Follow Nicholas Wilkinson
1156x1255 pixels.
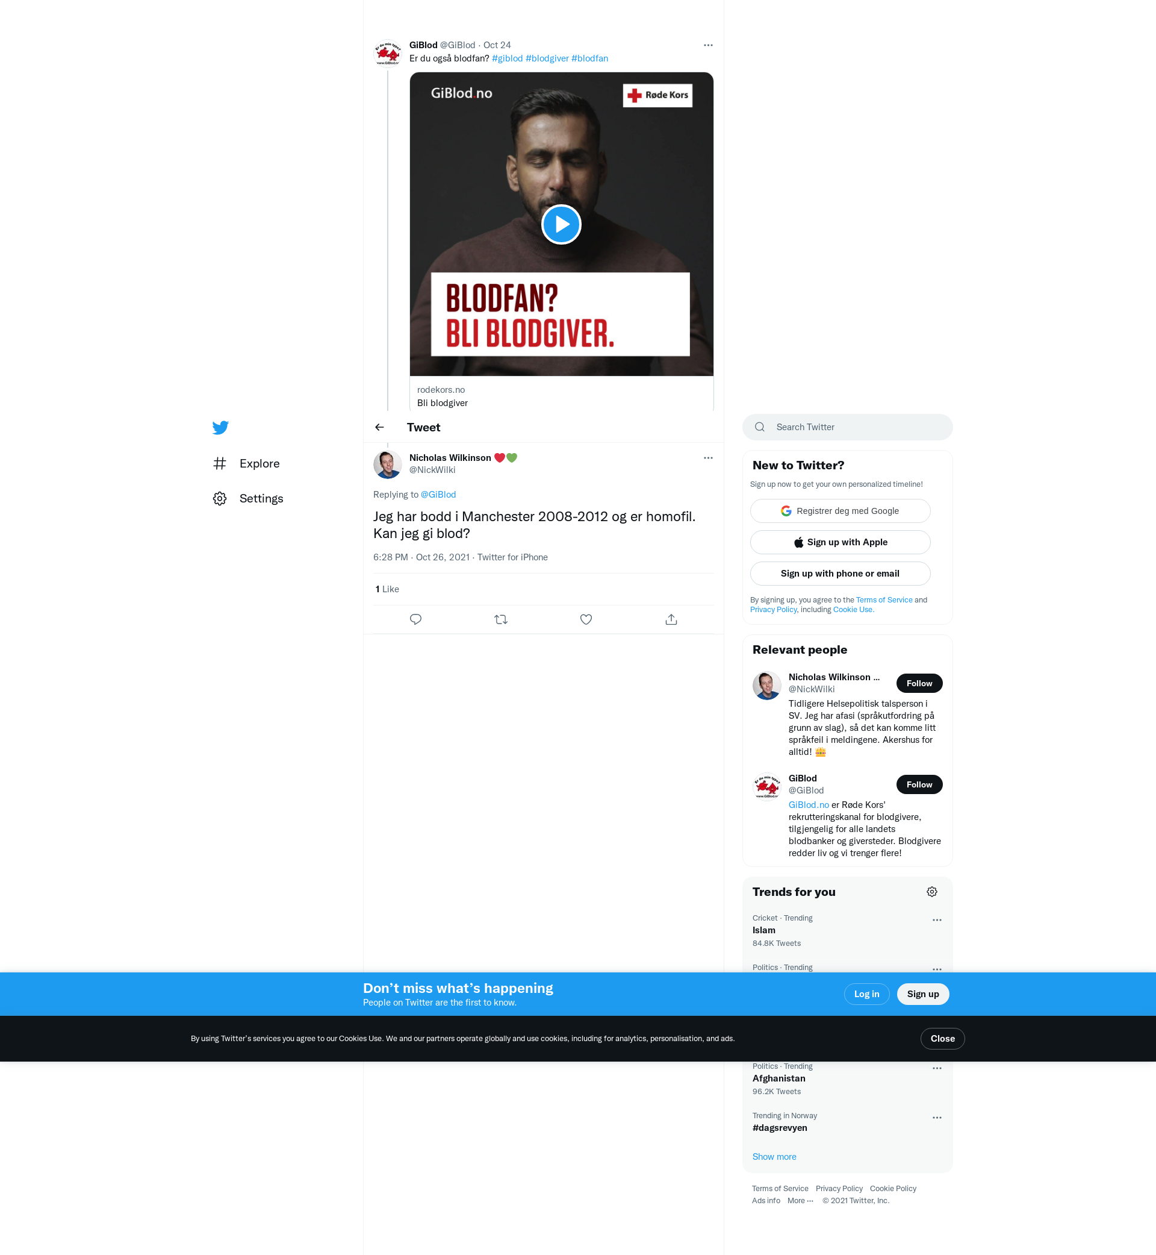pyautogui.click(x=918, y=683)
